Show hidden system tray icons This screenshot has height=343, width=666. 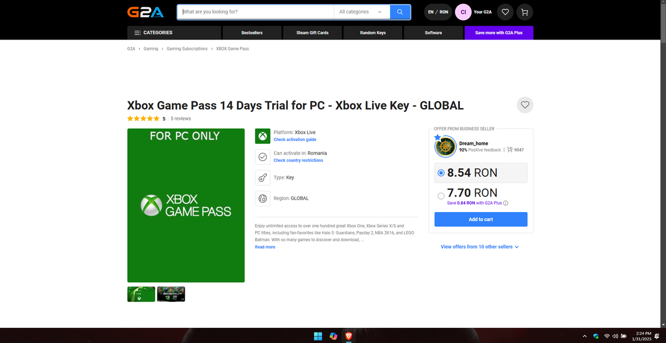(584, 336)
